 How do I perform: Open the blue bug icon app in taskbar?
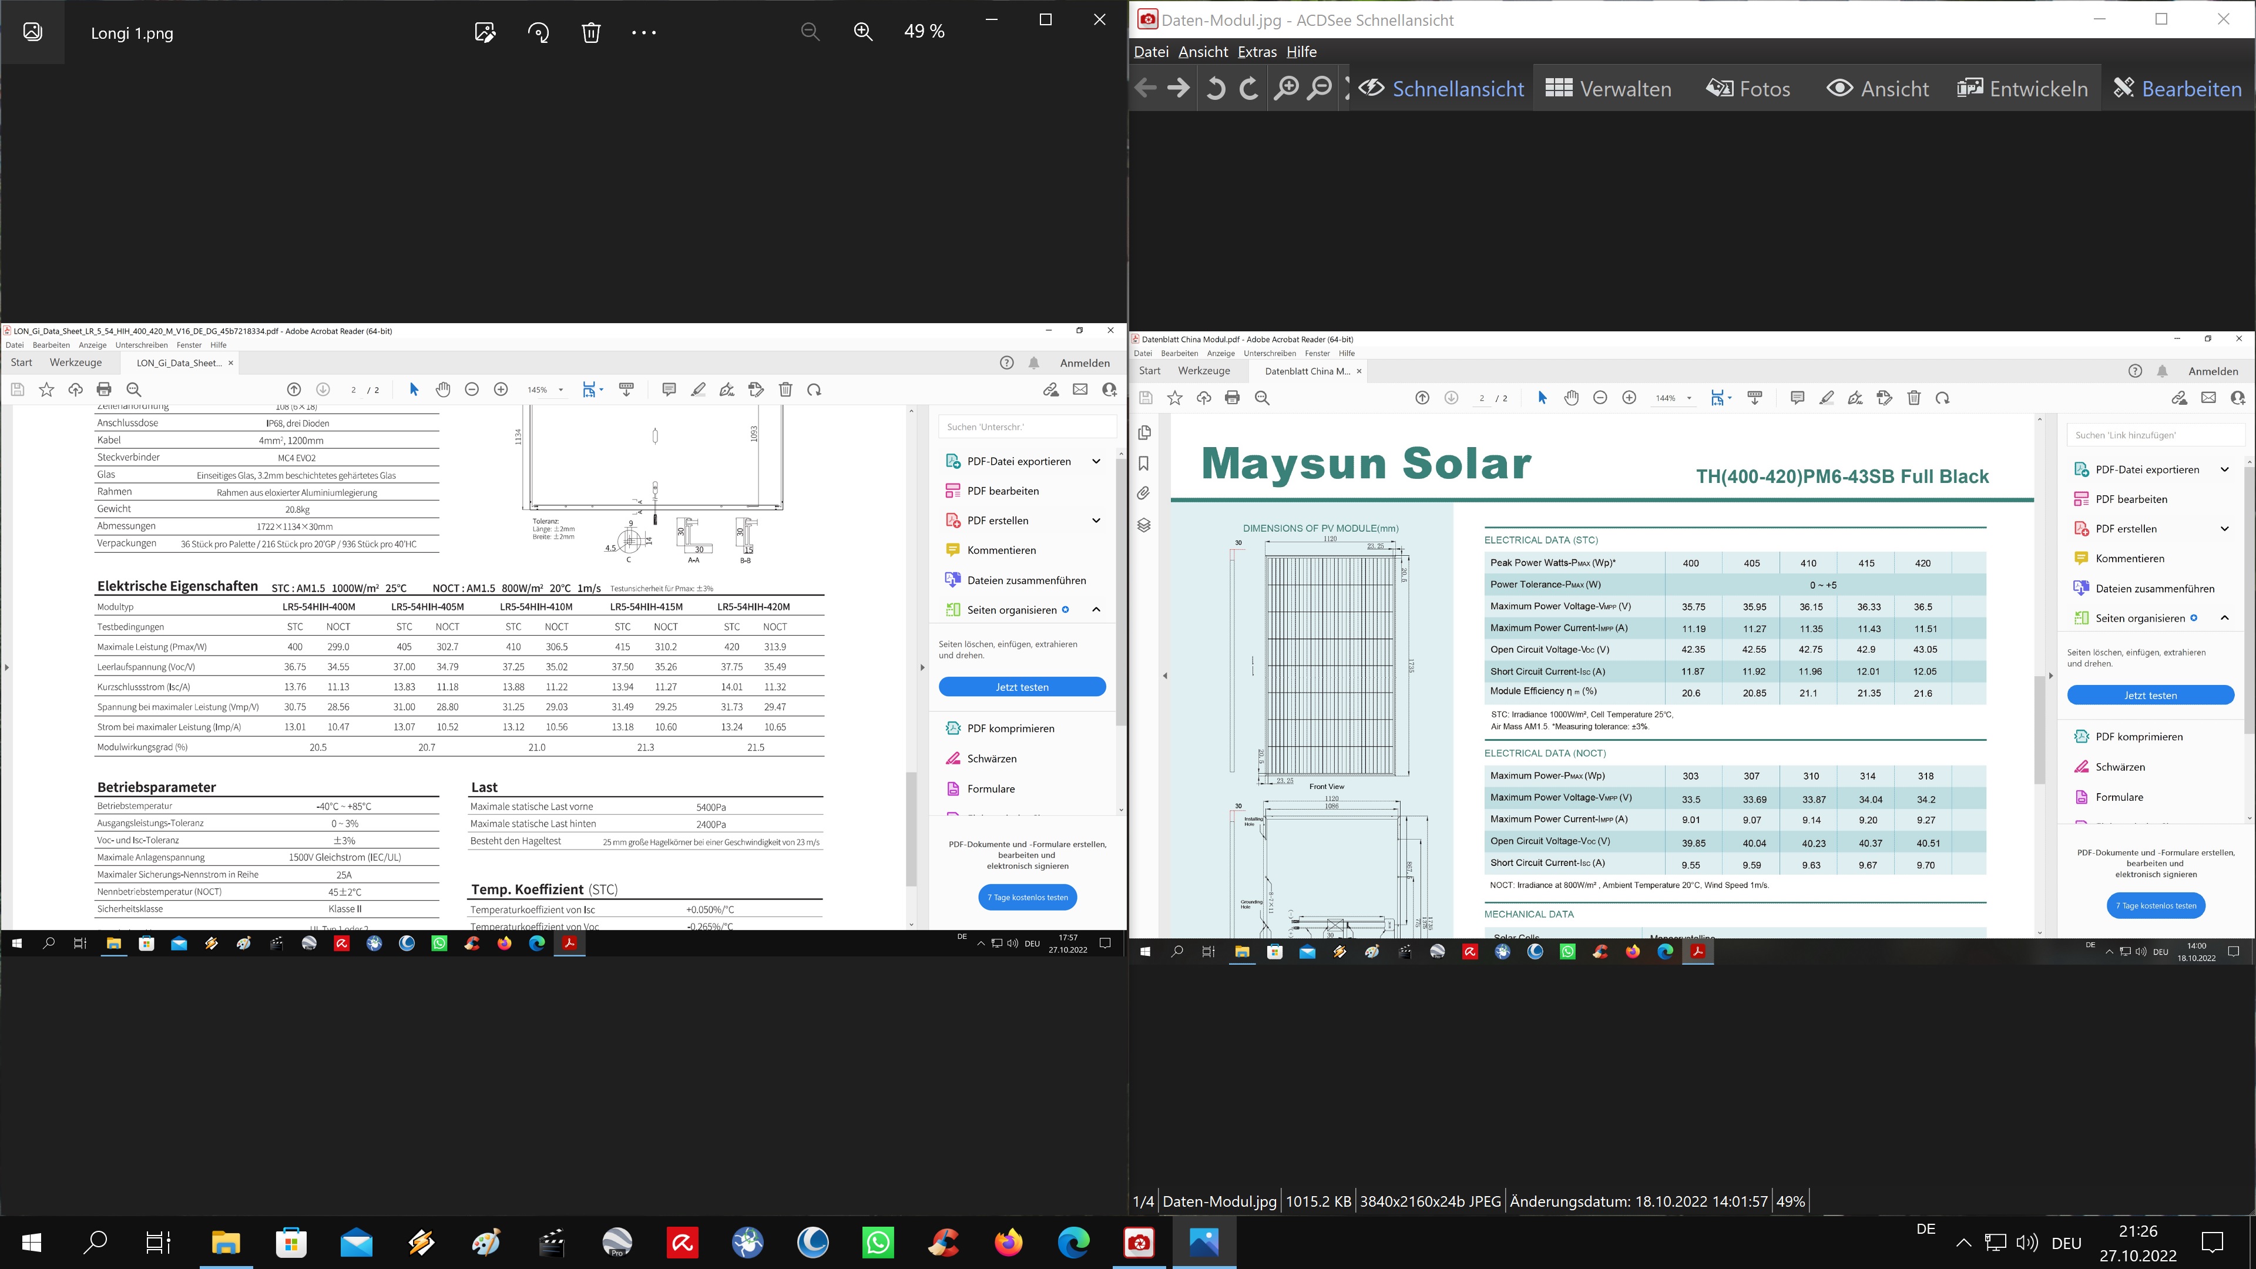(x=747, y=1242)
